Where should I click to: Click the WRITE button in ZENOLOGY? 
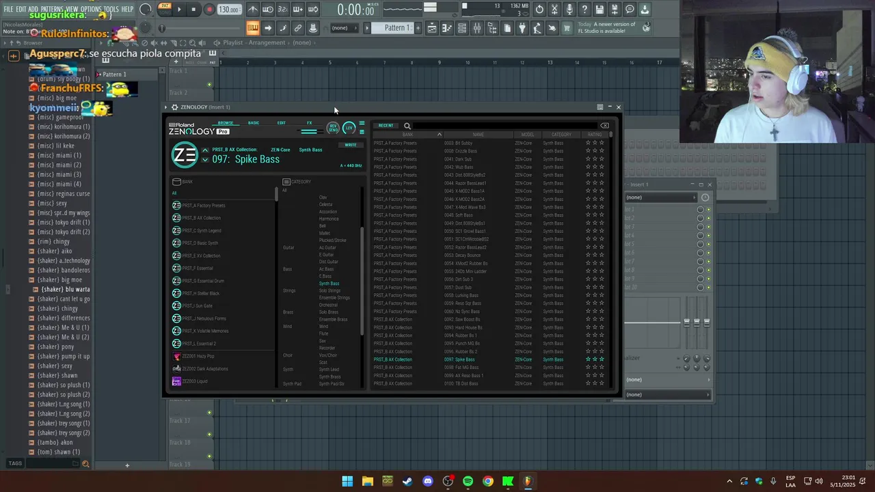click(351, 145)
